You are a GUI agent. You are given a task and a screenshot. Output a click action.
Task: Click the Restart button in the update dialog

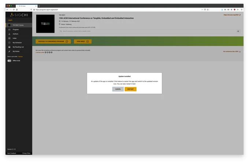click(130, 89)
